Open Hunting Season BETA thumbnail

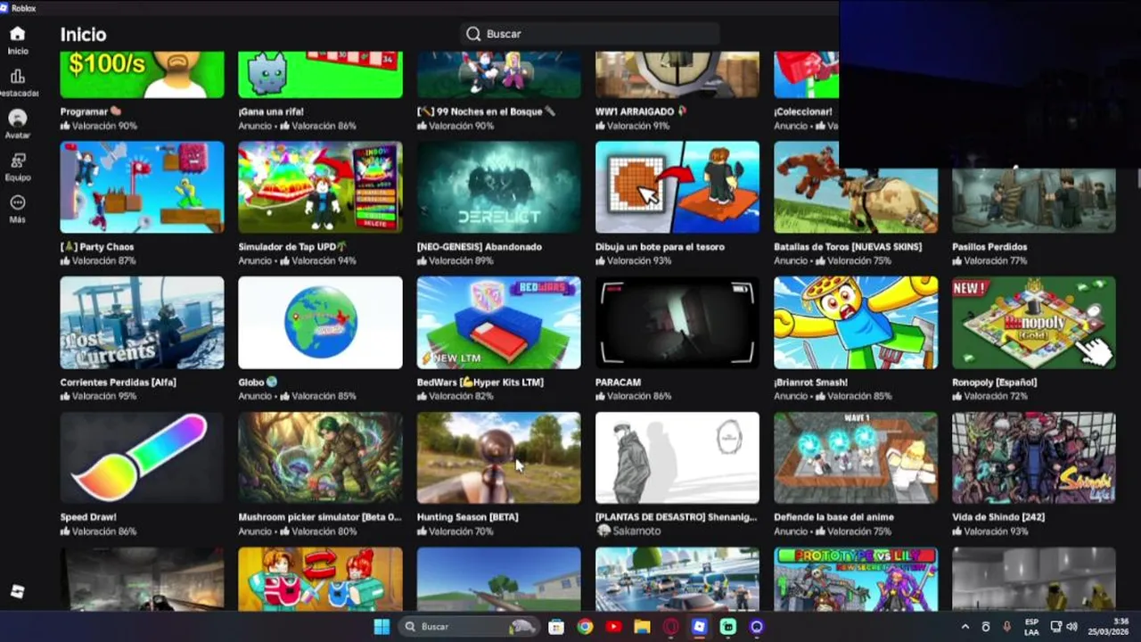click(498, 457)
